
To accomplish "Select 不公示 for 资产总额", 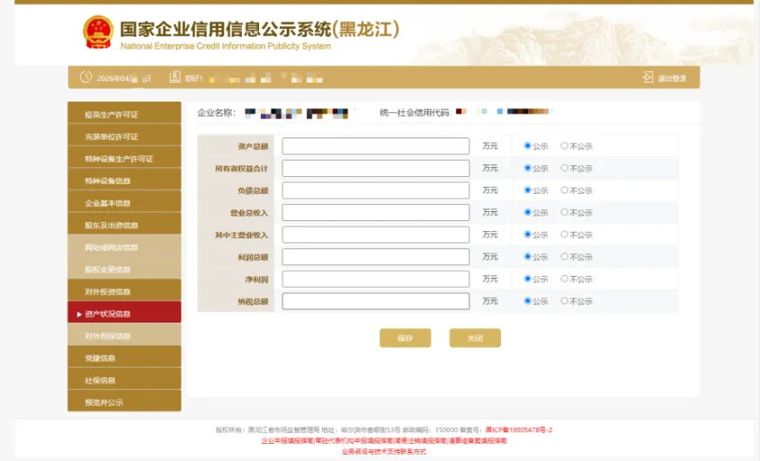I will [564, 146].
